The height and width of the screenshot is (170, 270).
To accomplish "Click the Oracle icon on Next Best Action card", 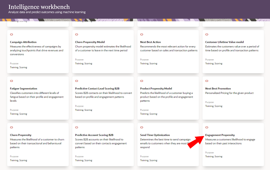I will point(142,34).
